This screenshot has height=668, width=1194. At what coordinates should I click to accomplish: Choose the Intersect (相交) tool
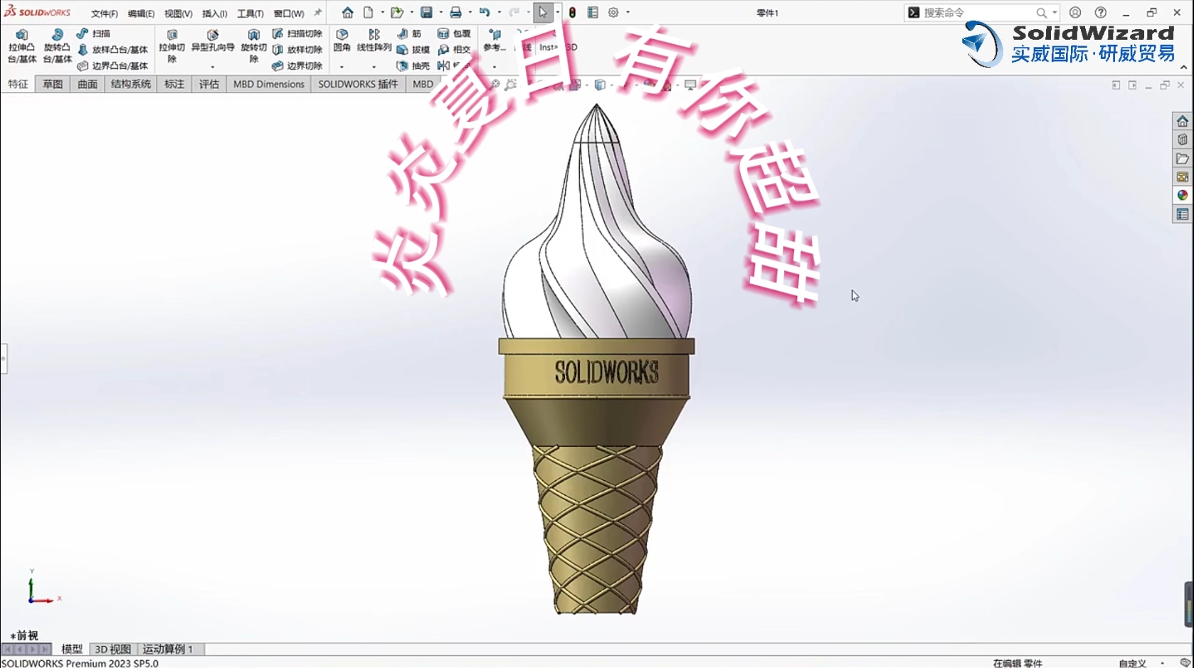[454, 50]
